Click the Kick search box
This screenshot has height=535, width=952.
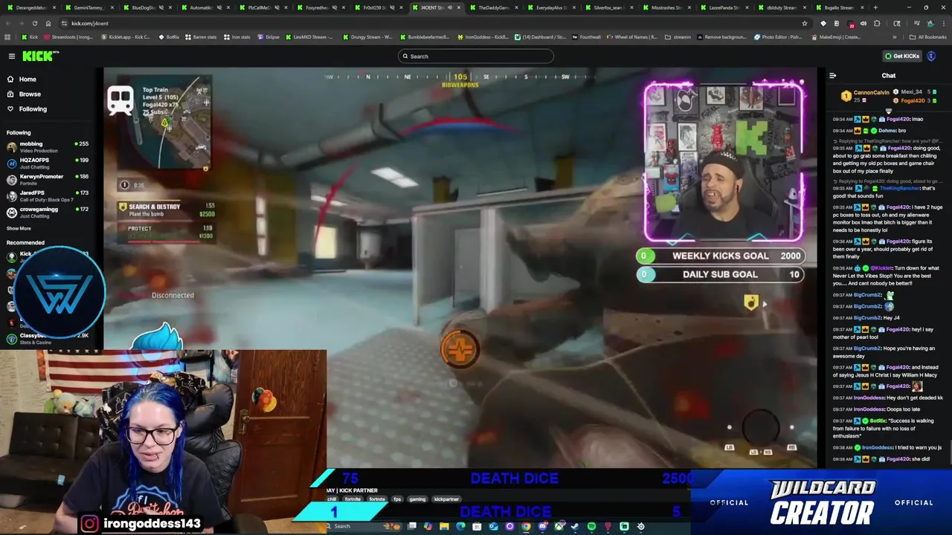(476, 56)
